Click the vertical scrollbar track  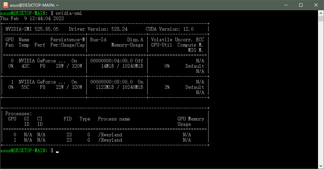click(x=321, y=99)
